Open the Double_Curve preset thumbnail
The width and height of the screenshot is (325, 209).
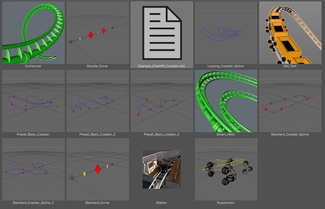pyautogui.click(x=97, y=33)
